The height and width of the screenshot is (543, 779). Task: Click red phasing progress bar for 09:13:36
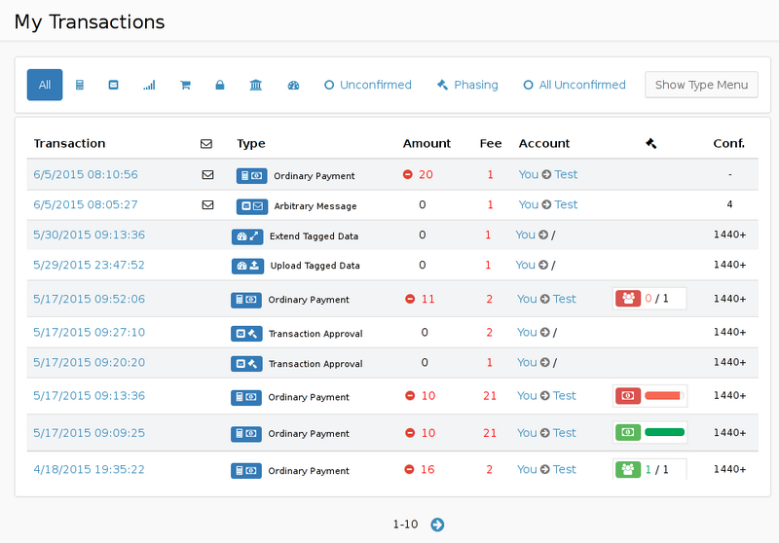click(665, 396)
